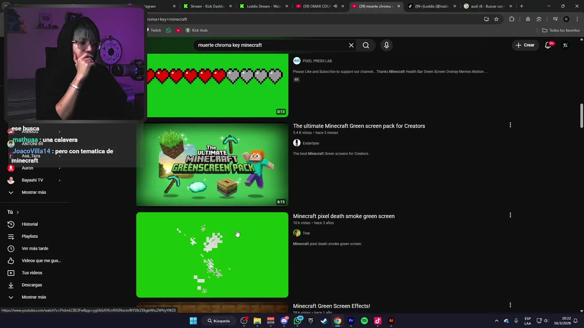Open Auron subscription channel

[27, 168]
